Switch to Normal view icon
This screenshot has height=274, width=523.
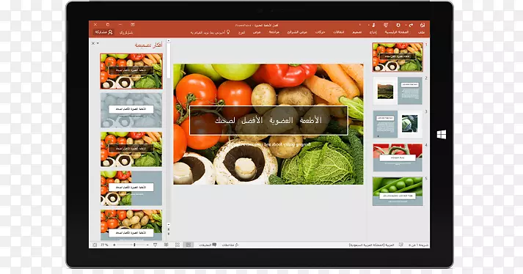point(189,245)
